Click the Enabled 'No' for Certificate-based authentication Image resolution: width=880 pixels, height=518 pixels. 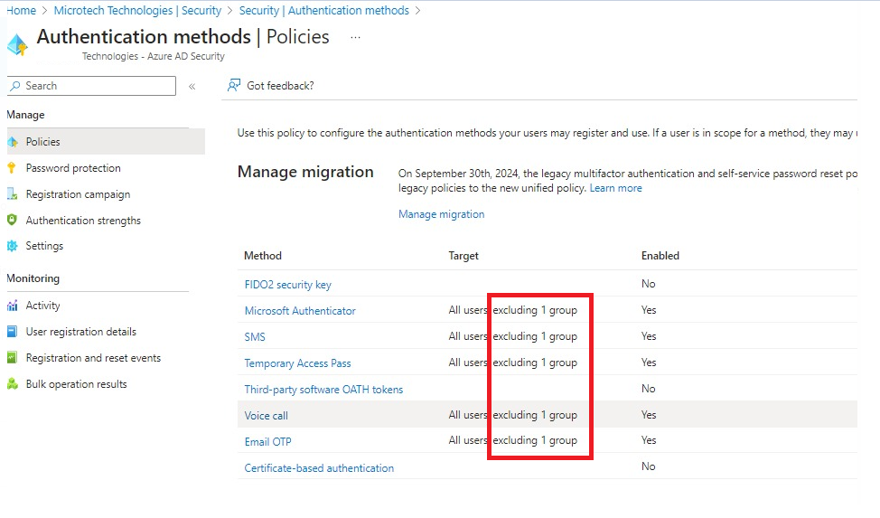click(648, 466)
